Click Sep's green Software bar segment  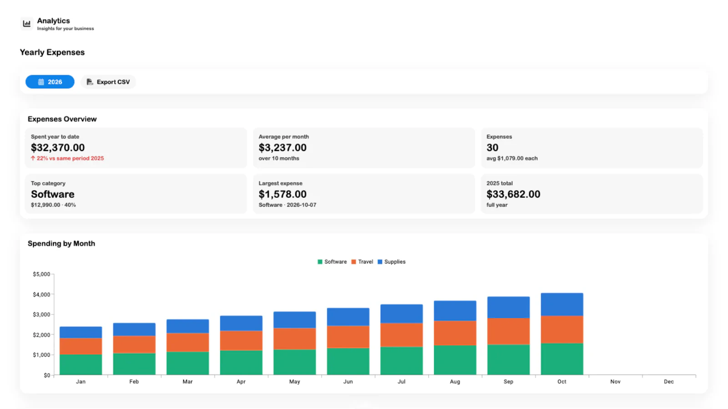click(508, 359)
